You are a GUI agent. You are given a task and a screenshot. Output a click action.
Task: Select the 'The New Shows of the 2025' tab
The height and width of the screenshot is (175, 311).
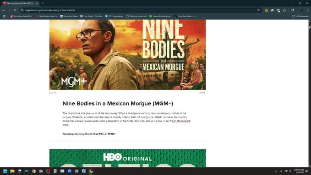[x=20, y=3]
